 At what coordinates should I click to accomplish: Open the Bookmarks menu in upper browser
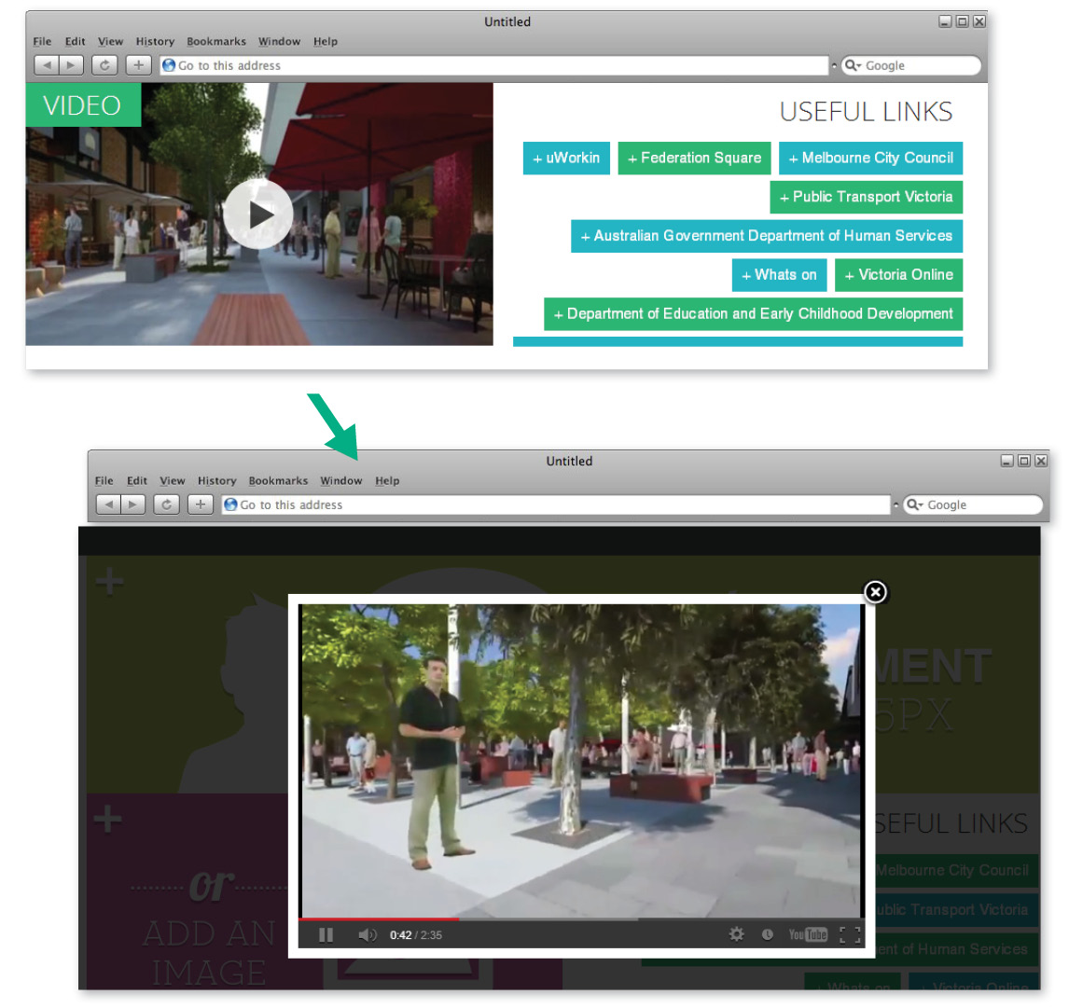point(216,41)
